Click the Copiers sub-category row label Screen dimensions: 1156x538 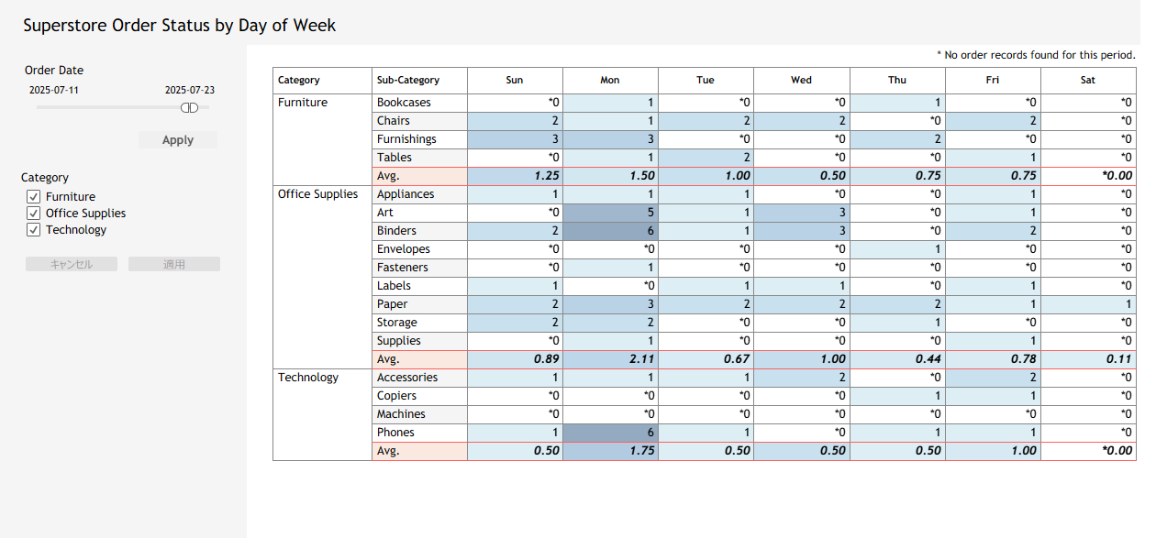pyautogui.click(x=396, y=396)
